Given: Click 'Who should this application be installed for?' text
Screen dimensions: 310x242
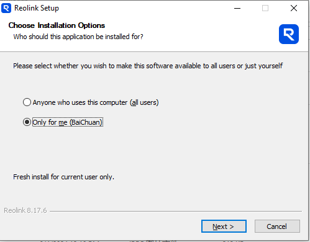Looking at the screenshot, I should 78,37.
